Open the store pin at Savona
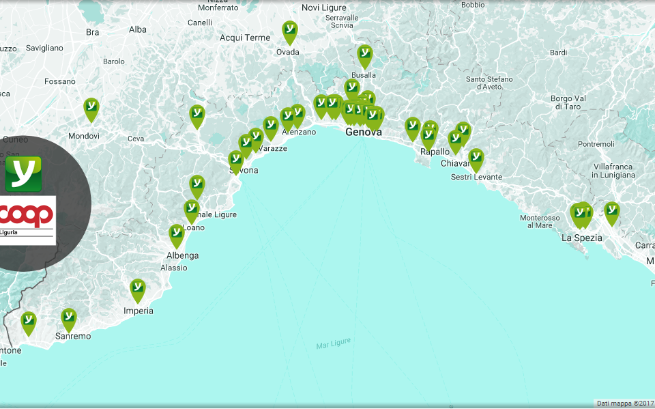This screenshot has width=655, height=409. [236, 161]
